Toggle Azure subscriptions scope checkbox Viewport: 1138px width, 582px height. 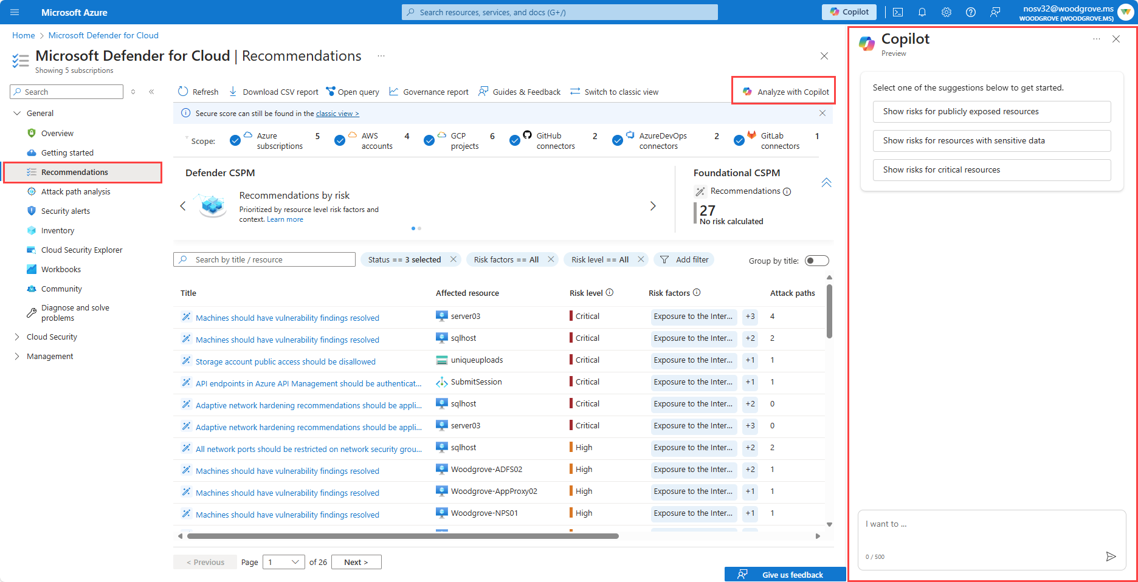(x=235, y=140)
